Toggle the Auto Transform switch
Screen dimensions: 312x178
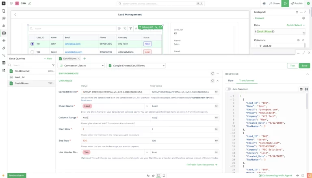(228, 89)
